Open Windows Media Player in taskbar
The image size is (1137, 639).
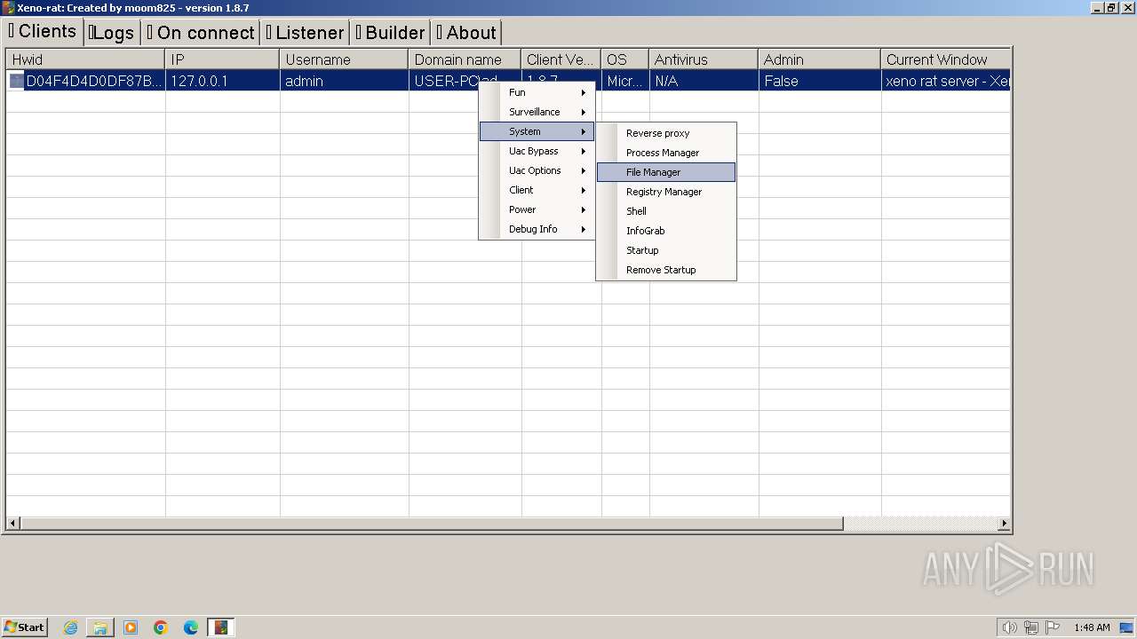click(131, 627)
